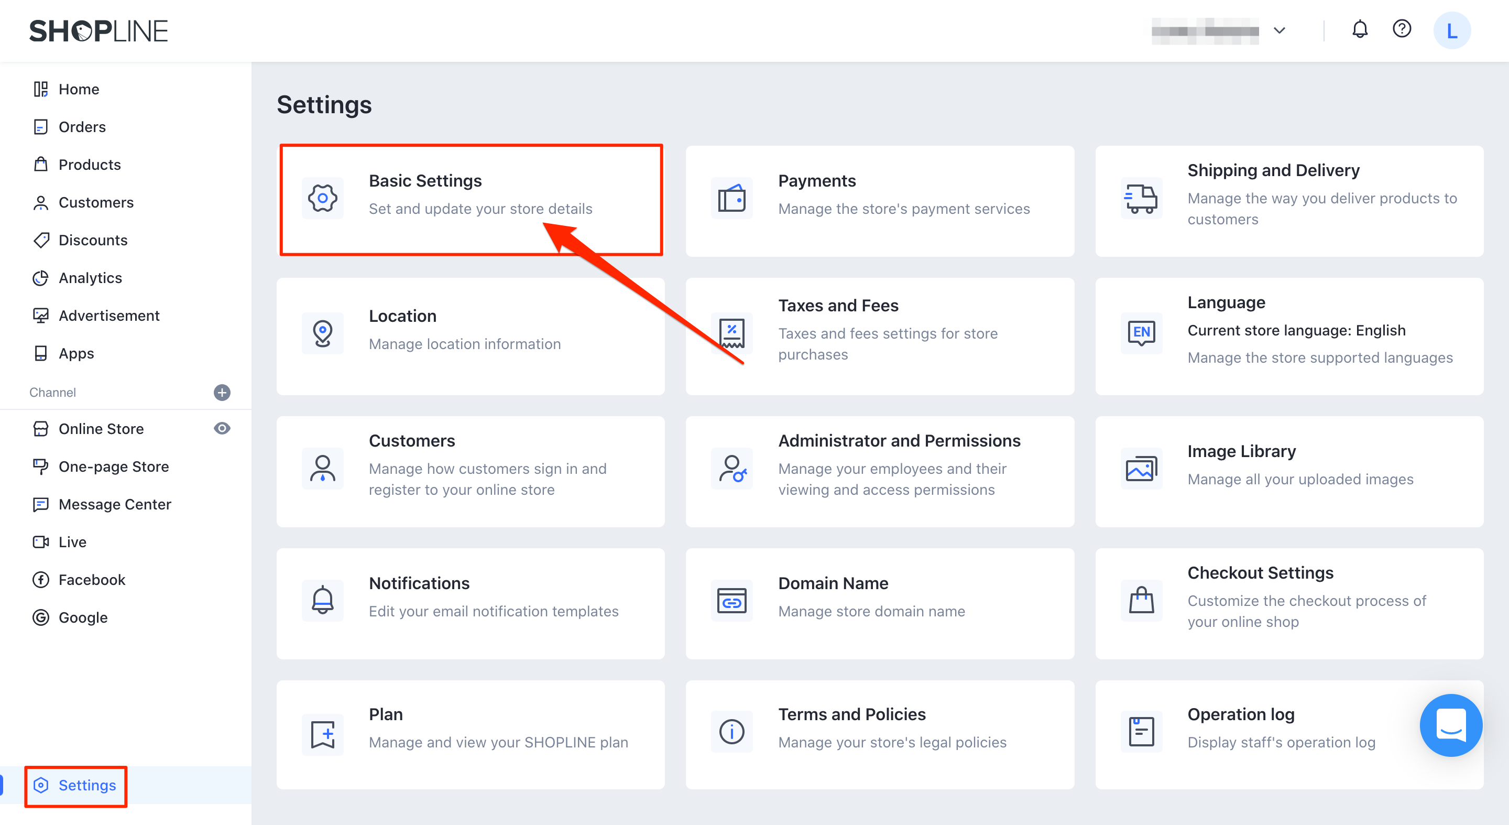1509x825 pixels.
Task: Open the Online Store channel
Action: 101,428
